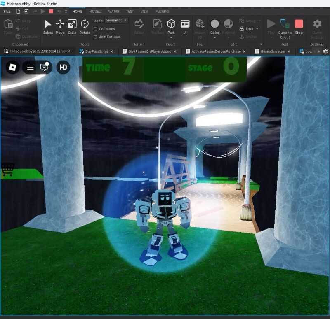Toggle the Join Surfaces checkbox
Viewport: 330px width, 319px height.
(96, 37)
